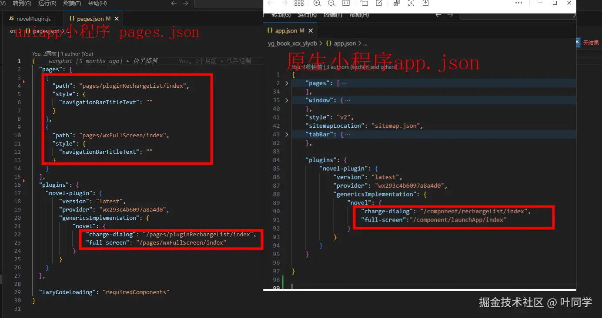Click inline blame "You, 5个月前 • 快手短篇"
The width and height of the screenshot is (602, 318).
(x=214, y=61)
